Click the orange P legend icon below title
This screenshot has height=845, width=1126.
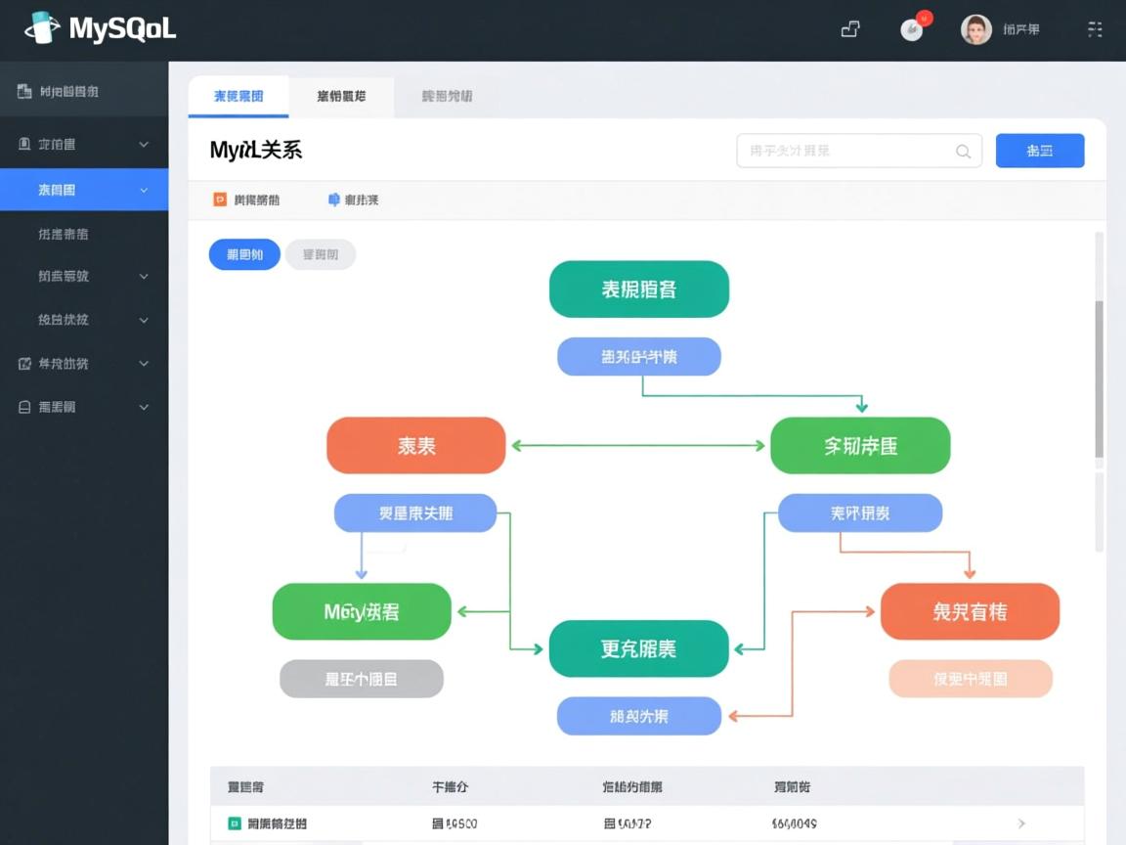coord(219,199)
